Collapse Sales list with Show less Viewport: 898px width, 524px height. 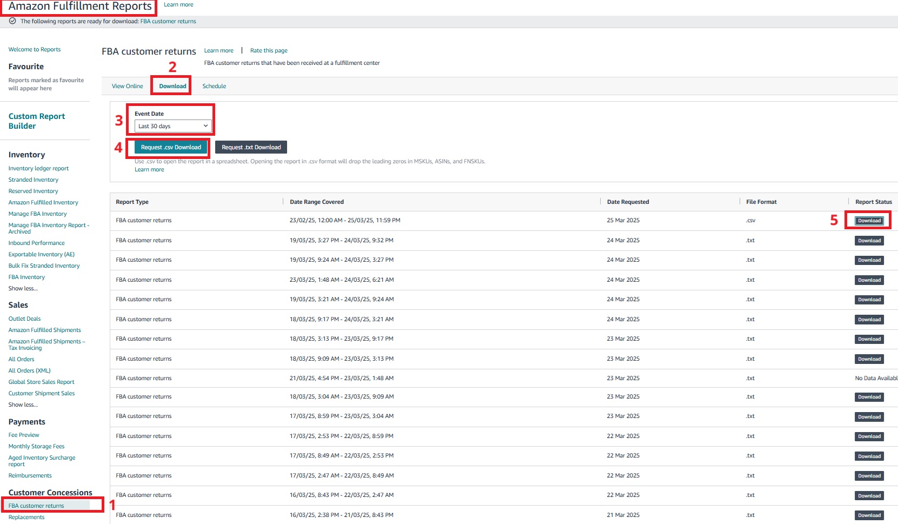point(23,404)
